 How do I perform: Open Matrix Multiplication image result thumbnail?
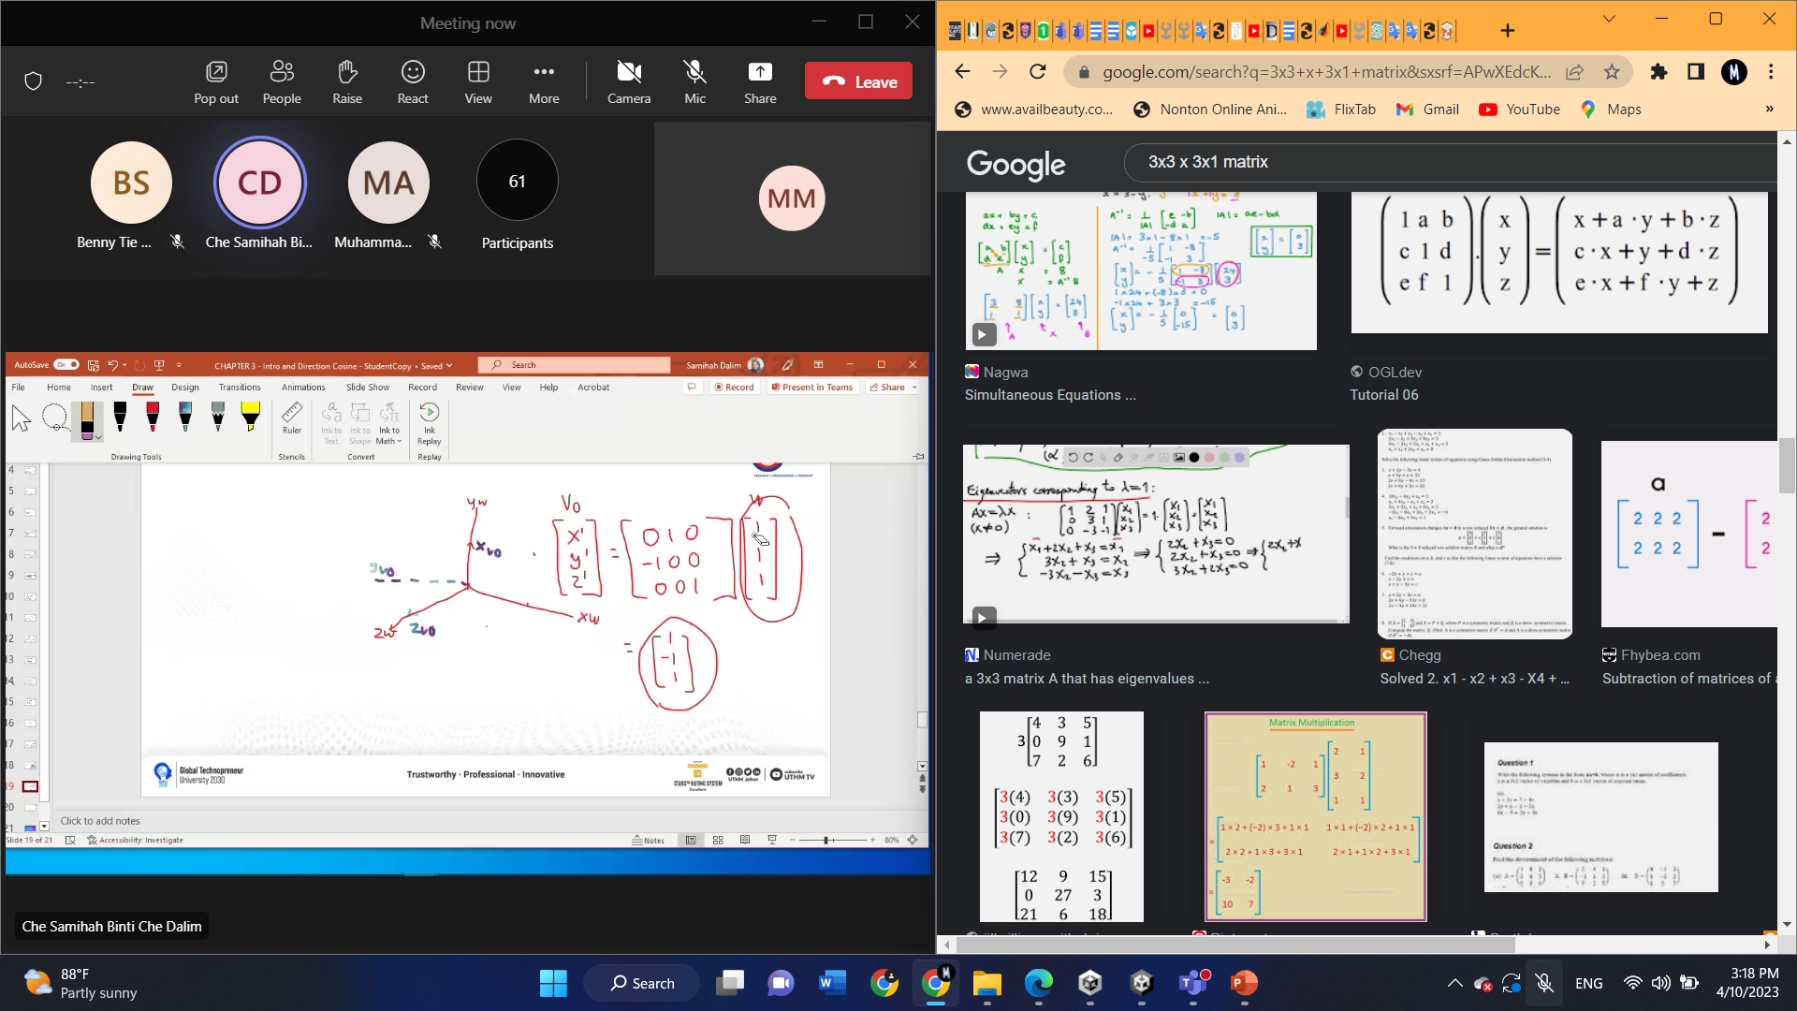[1315, 816]
